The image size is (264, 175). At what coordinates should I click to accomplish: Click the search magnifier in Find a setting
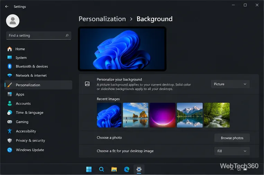click(x=67, y=35)
